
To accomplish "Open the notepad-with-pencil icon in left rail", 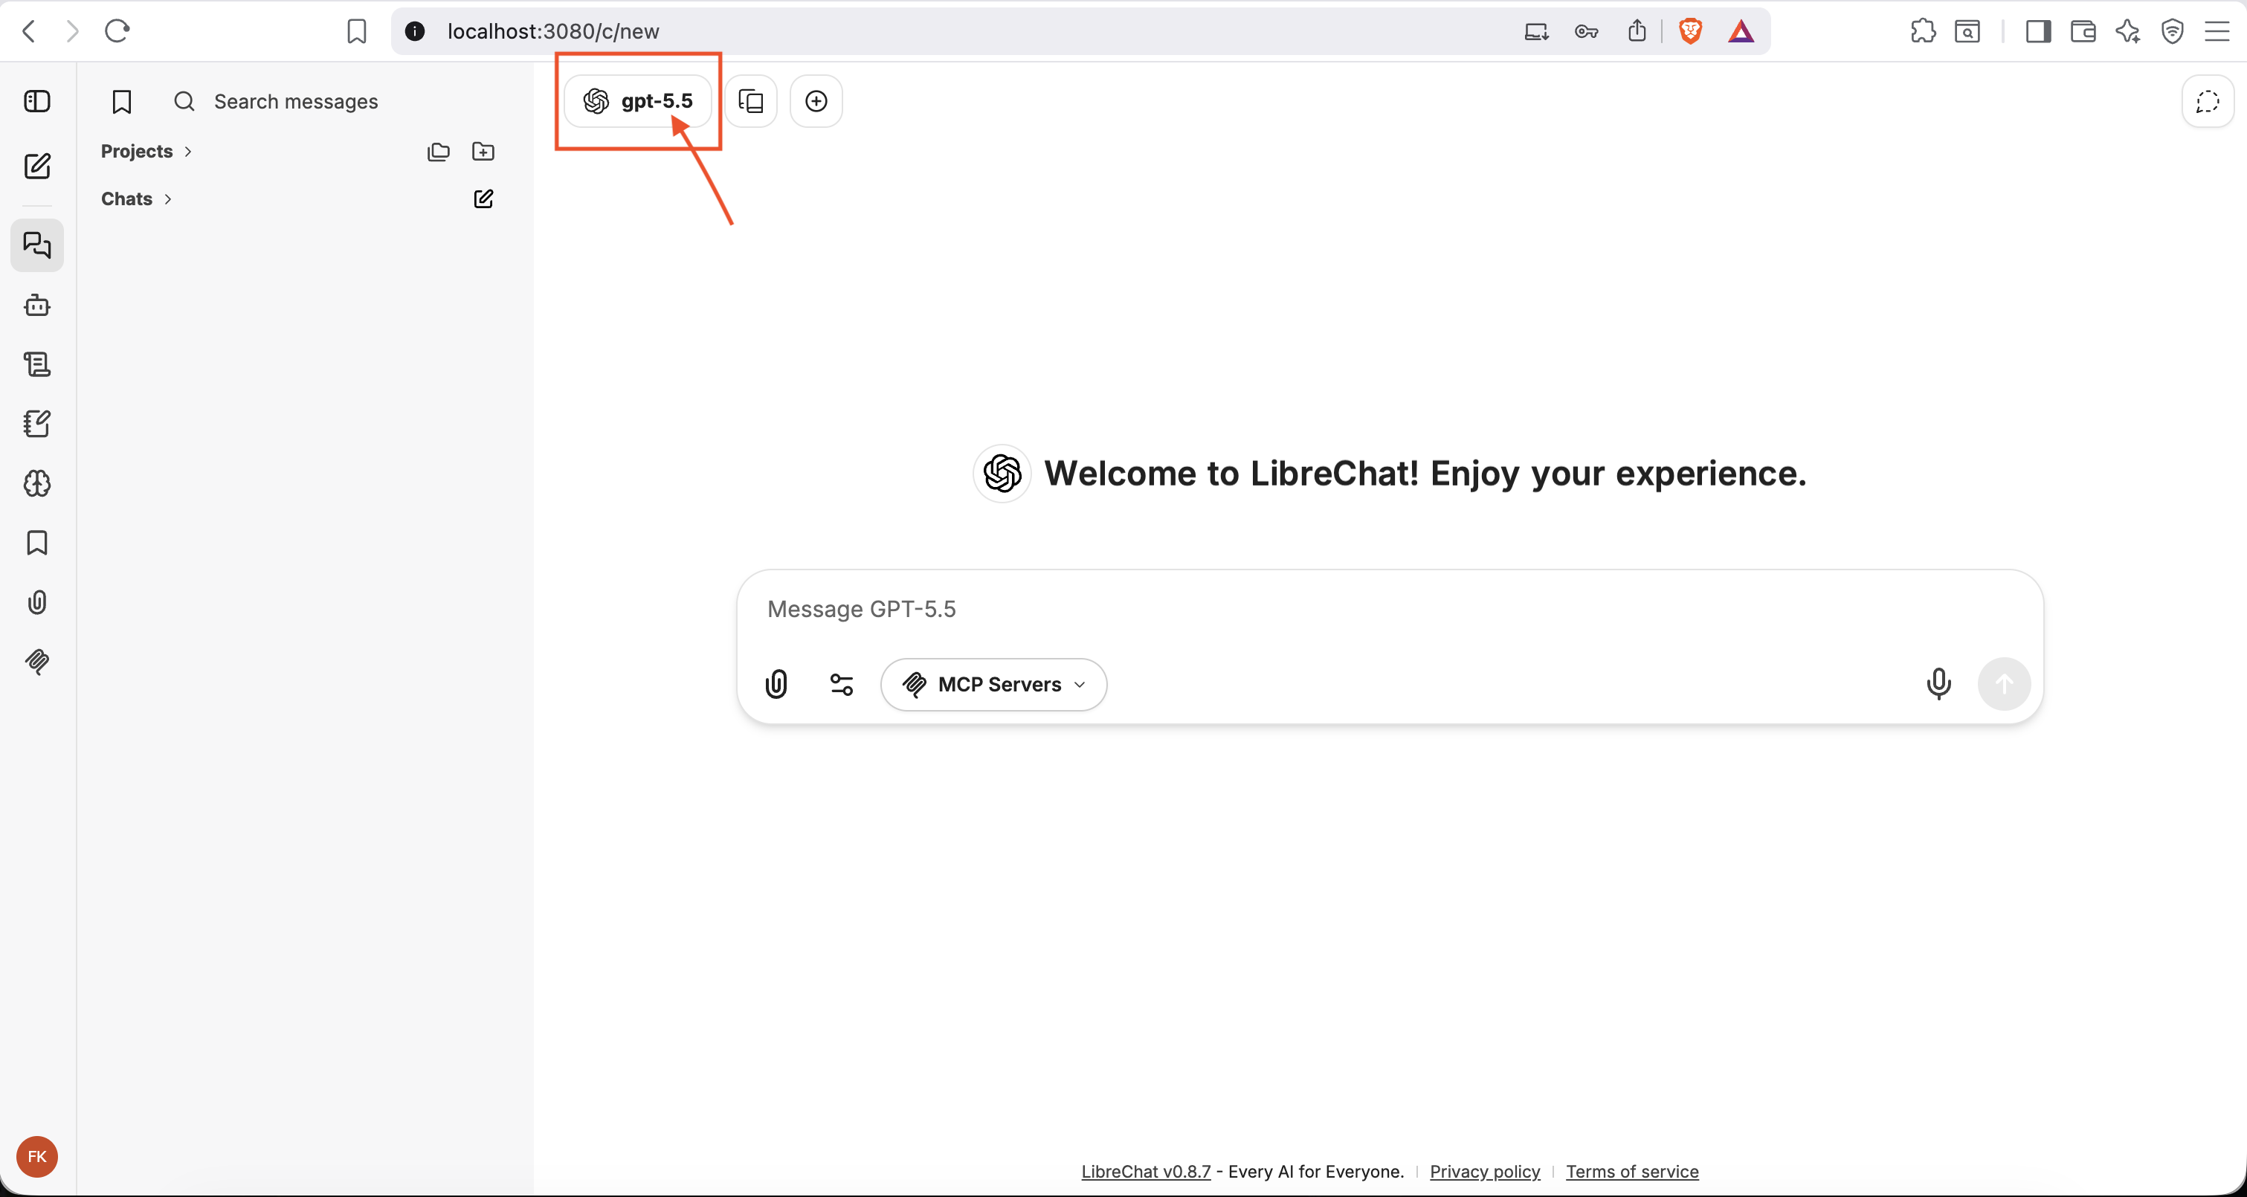I will click(x=36, y=424).
